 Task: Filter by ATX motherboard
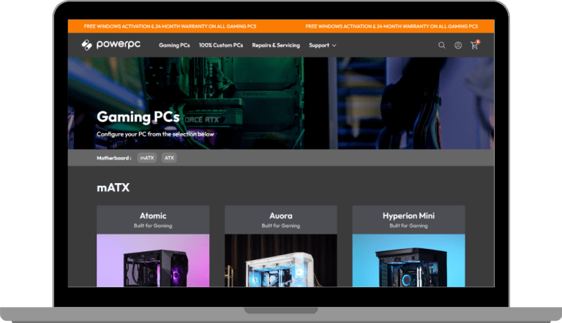[x=169, y=158]
